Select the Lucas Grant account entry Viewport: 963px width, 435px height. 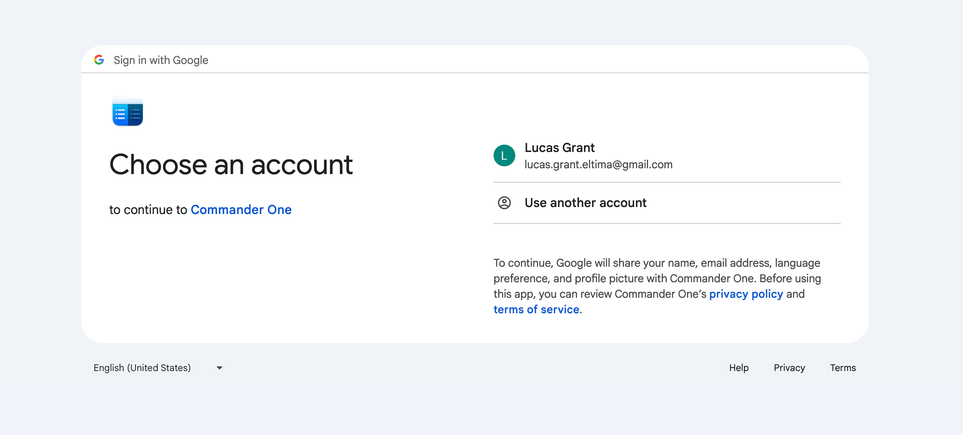(x=666, y=155)
